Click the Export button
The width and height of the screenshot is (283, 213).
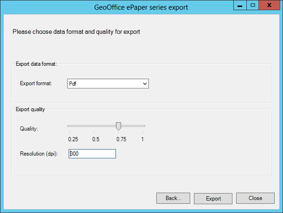(x=213, y=198)
